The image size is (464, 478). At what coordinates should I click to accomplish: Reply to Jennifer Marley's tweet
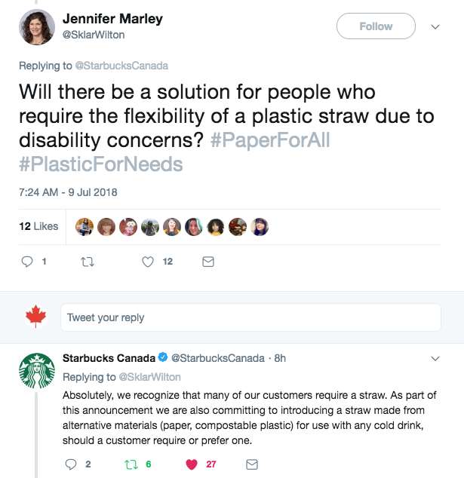[27, 262]
